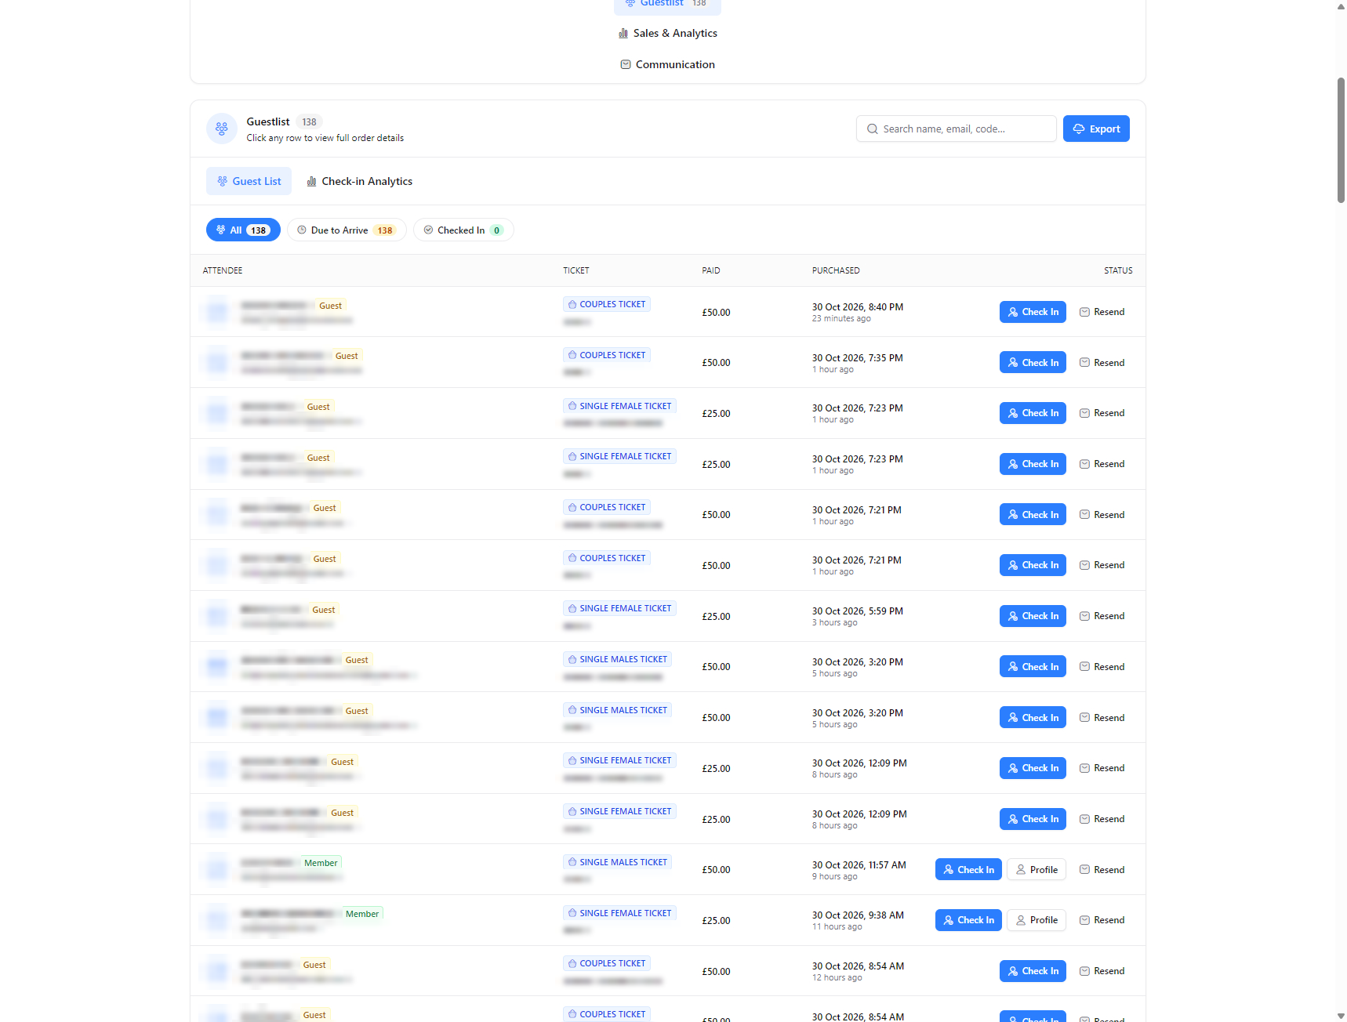Screen dimensions: 1347x1022
Task: Export the guestlist
Action: click(1096, 129)
